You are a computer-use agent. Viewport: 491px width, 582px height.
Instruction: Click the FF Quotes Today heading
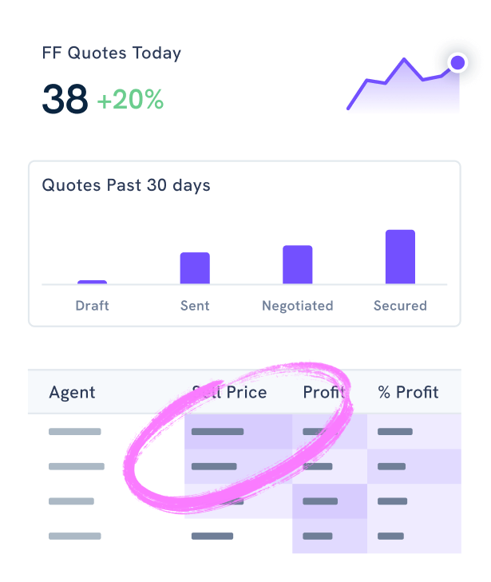click(x=111, y=53)
